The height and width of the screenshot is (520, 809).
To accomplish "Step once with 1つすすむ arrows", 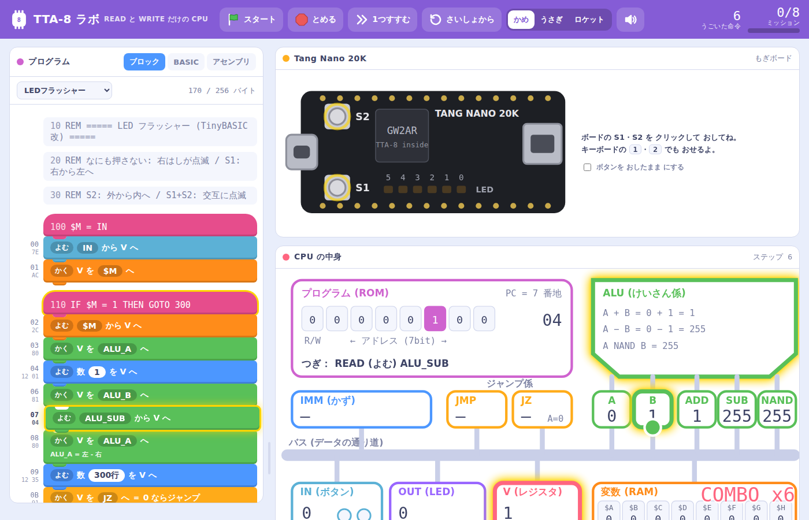I will 383,20.
